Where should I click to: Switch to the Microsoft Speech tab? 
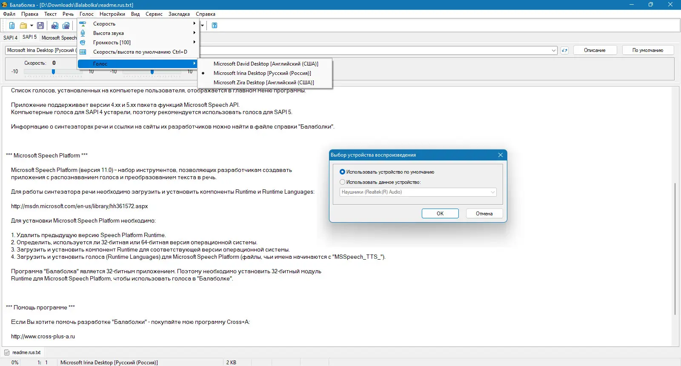(59, 38)
